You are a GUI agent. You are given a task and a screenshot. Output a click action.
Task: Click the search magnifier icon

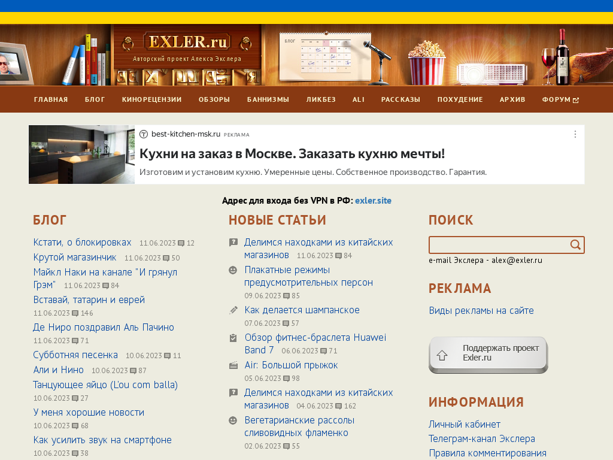pyautogui.click(x=575, y=245)
